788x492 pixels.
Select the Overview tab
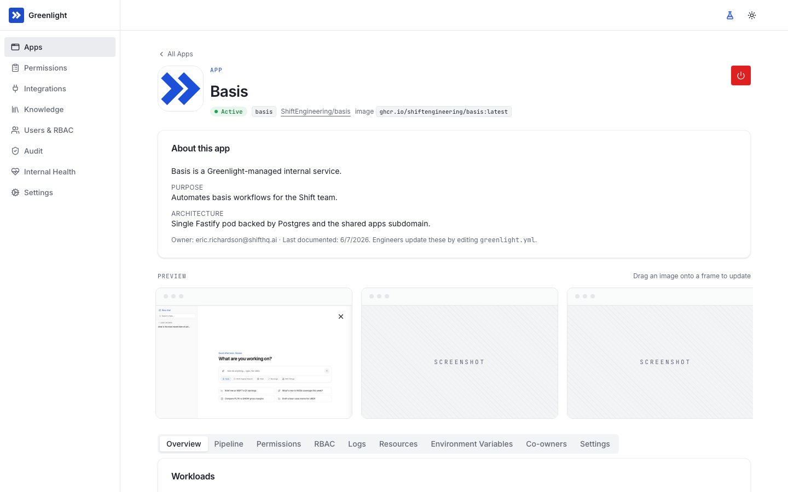coord(184,444)
